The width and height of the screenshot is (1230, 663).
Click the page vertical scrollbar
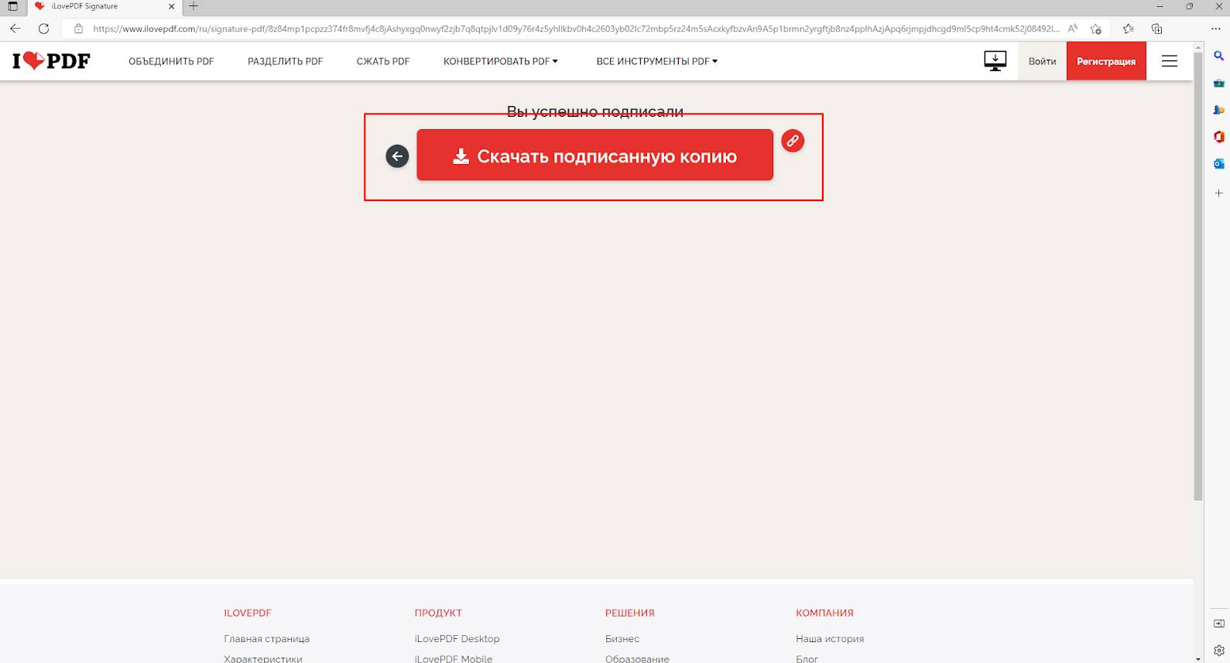[x=1198, y=279]
